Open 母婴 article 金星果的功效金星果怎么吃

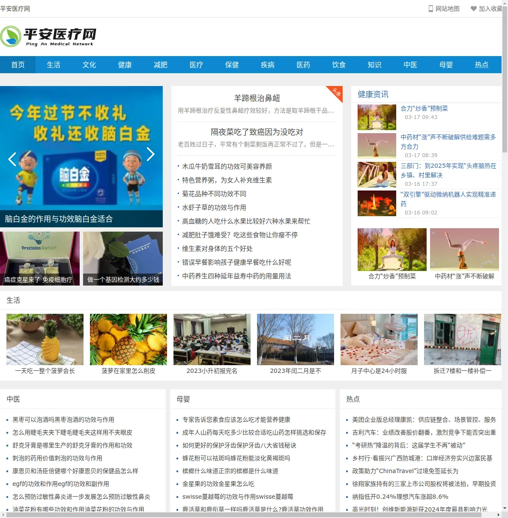pos(218,484)
